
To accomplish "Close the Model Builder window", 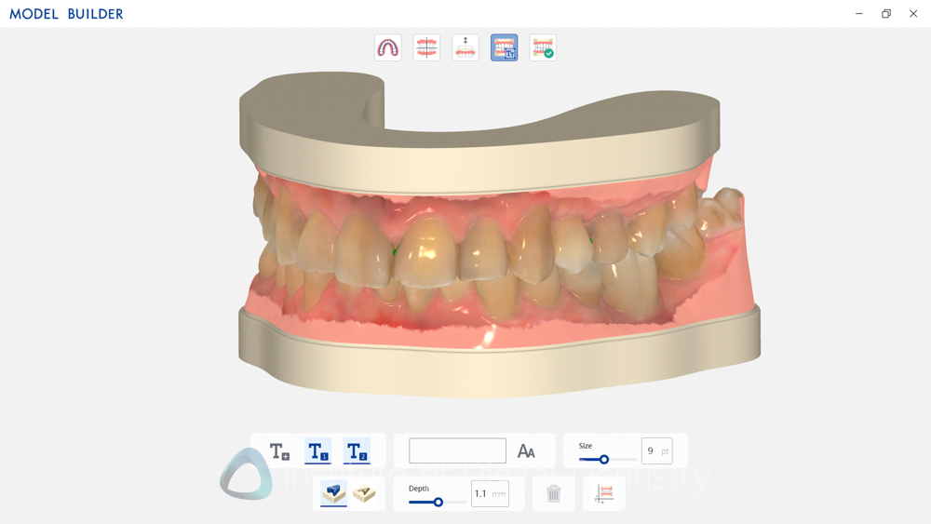I will pos(913,14).
